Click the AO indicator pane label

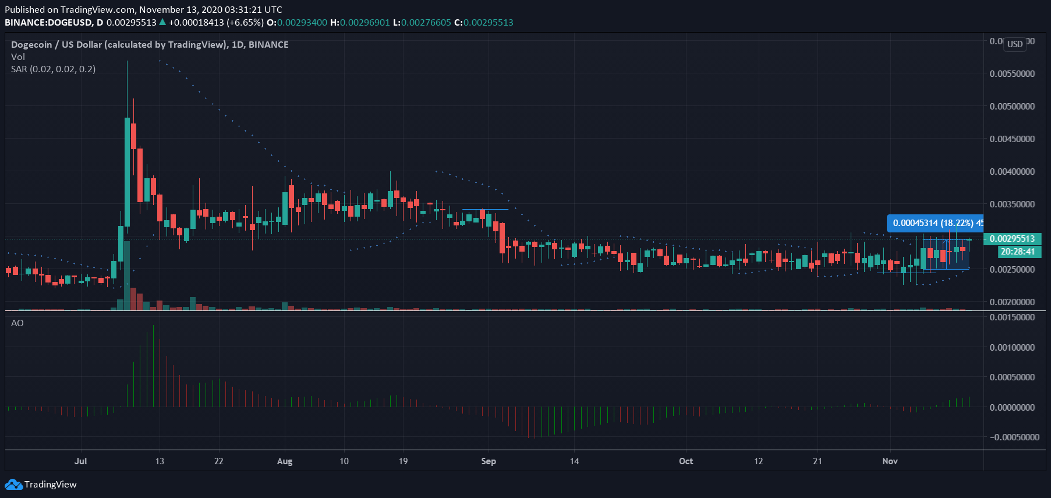click(17, 323)
